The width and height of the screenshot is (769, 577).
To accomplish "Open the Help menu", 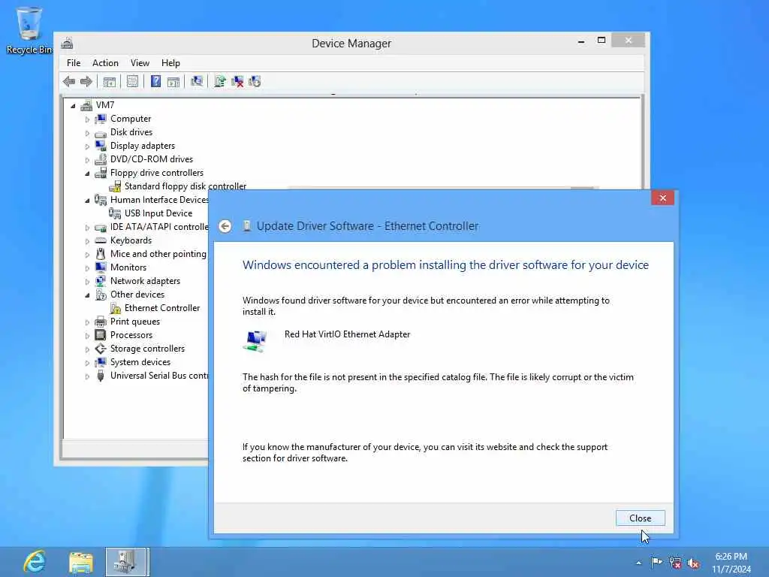I will pyautogui.click(x=170, y=63).
